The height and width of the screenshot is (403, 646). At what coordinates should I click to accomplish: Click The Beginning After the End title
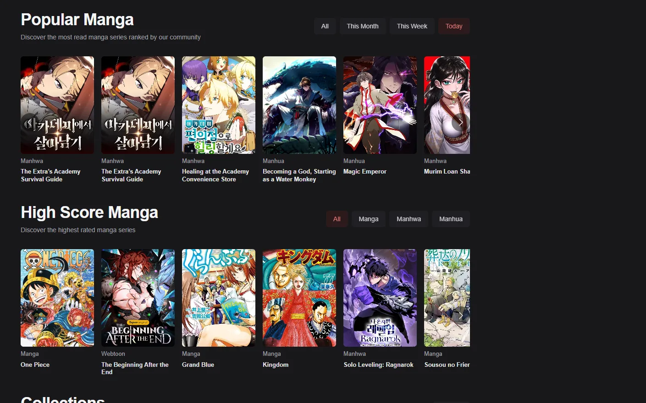click(135, 368)
